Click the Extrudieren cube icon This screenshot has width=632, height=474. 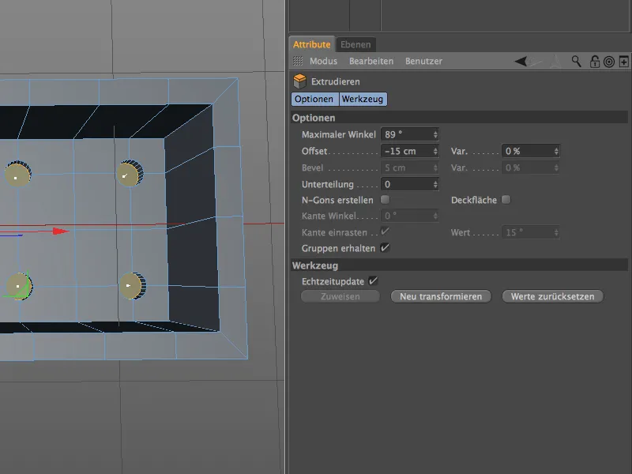point(299,81)
